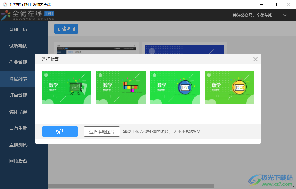Click 选择本地图片 to upload image

coord(102,132)
